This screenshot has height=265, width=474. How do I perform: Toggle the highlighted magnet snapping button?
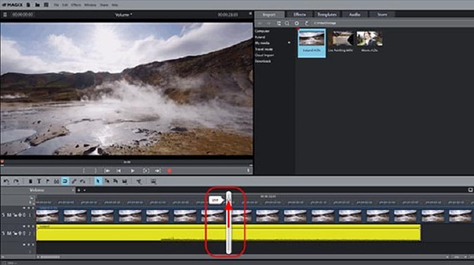pos(65,181)
